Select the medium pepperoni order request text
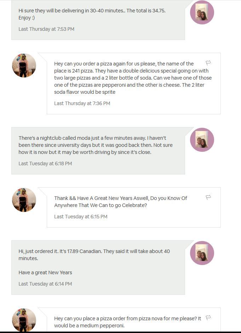This screenshot has height=333, width=241. click(x=127, y=322)
